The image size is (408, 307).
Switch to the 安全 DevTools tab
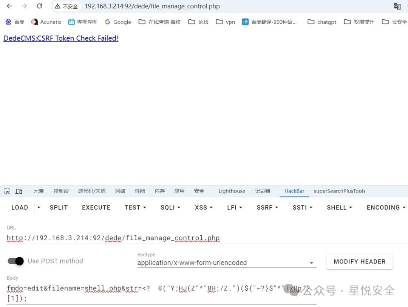(199, 191)
